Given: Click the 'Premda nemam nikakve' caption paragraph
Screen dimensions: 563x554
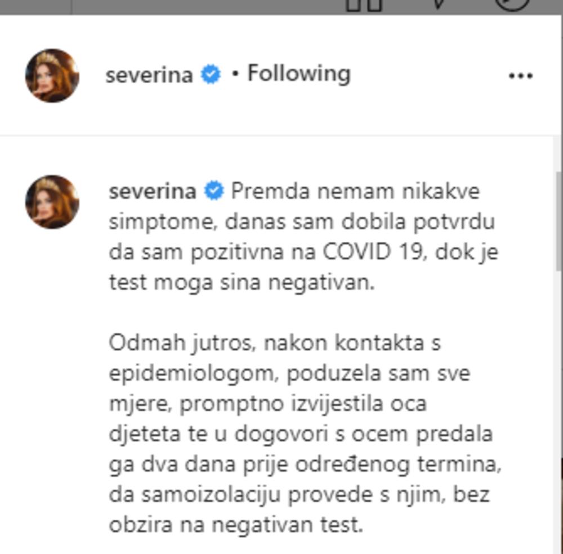Looking at the screenshot, I should point(305,237).
